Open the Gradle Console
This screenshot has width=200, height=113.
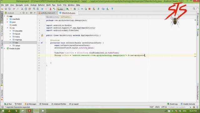coord(187,104)
